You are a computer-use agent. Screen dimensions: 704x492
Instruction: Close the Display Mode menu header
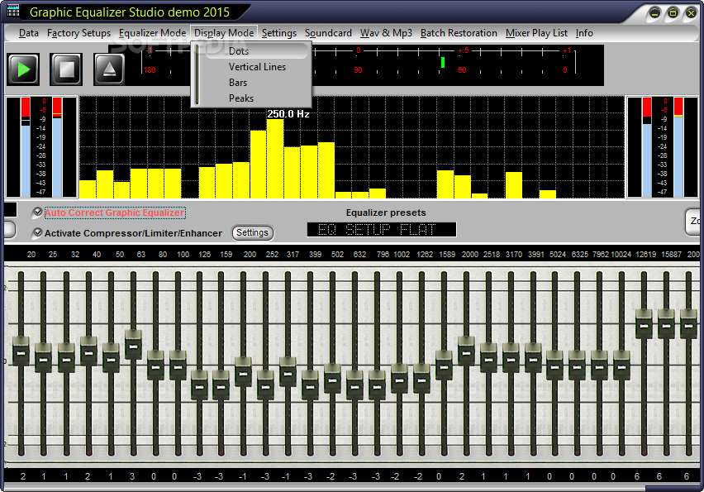tap(224, 33)
